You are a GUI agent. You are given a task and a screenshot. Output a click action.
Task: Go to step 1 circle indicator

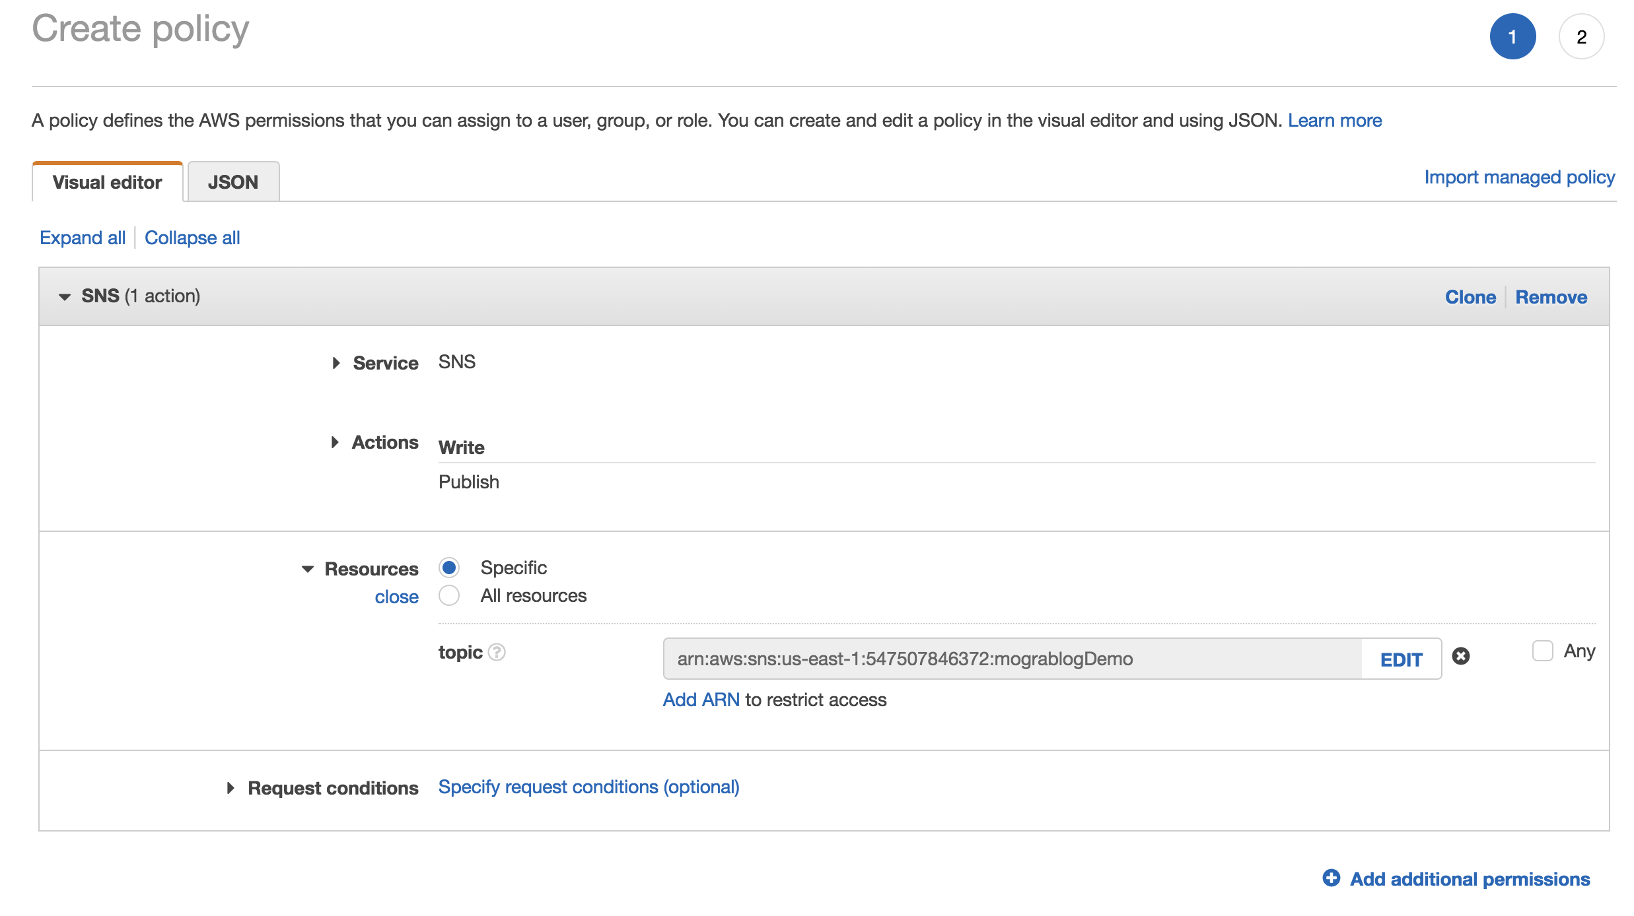click(x=1512, y=36)
